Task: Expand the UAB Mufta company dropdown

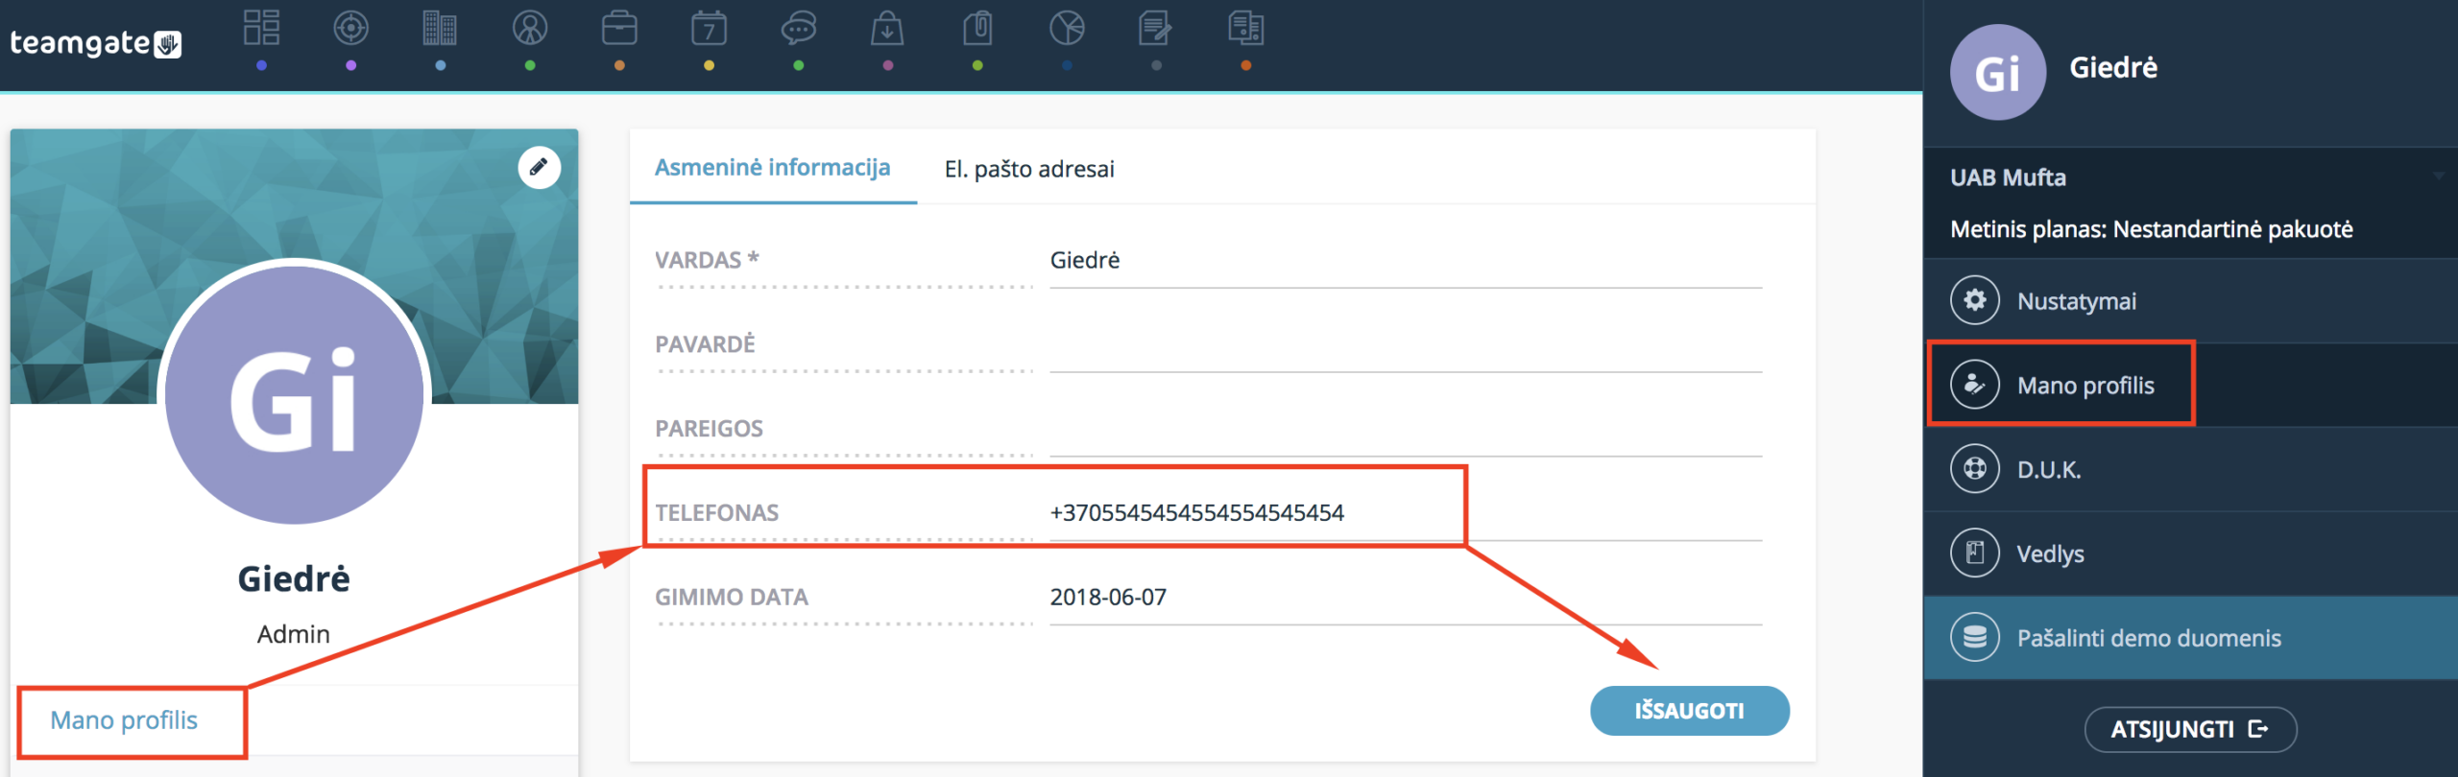Action: click(x=2439, y=177)
